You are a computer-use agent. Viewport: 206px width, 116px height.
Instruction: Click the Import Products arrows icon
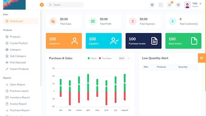click(x=7, y=69)
